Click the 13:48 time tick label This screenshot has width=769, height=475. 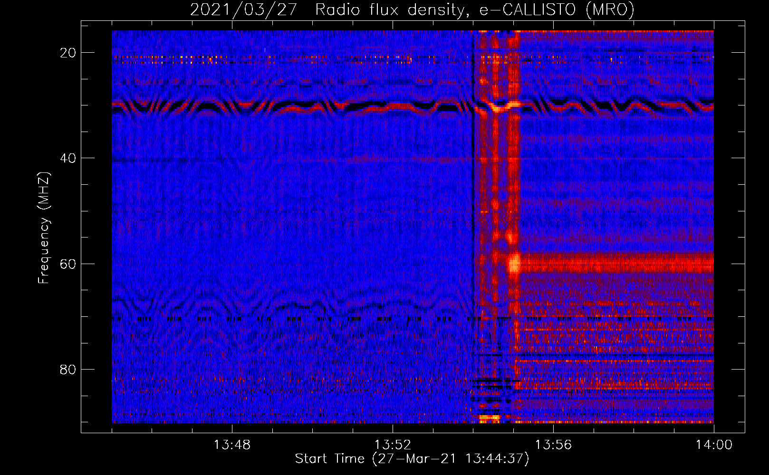[x=232, y=445]
